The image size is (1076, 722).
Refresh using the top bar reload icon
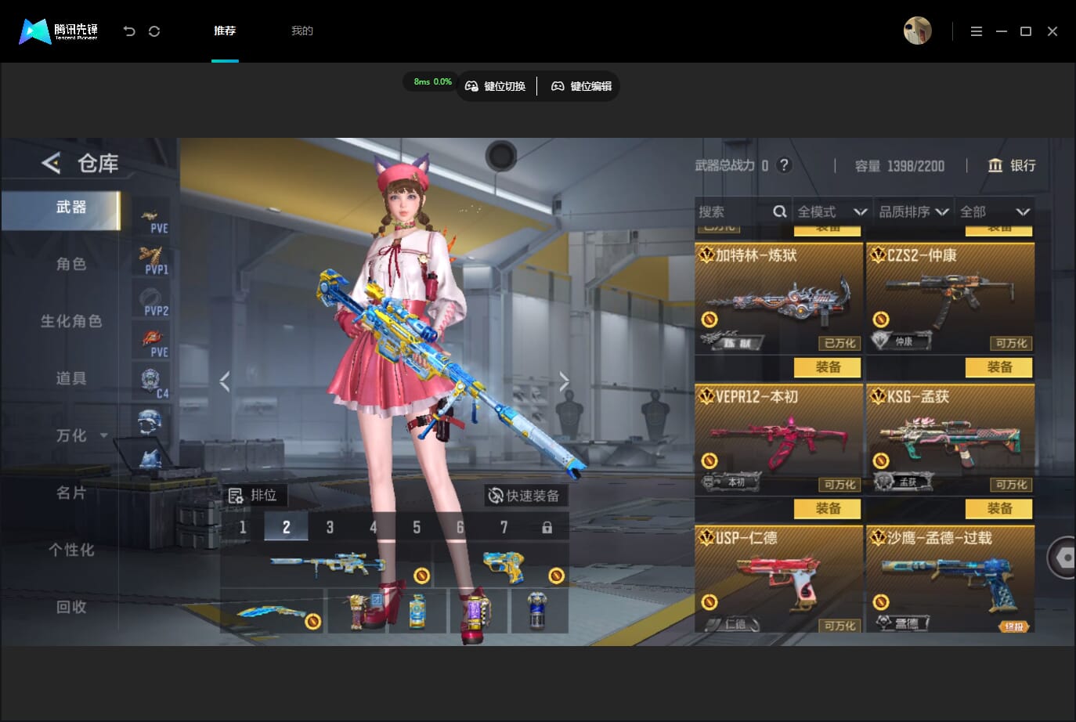(x=154, y=31)
